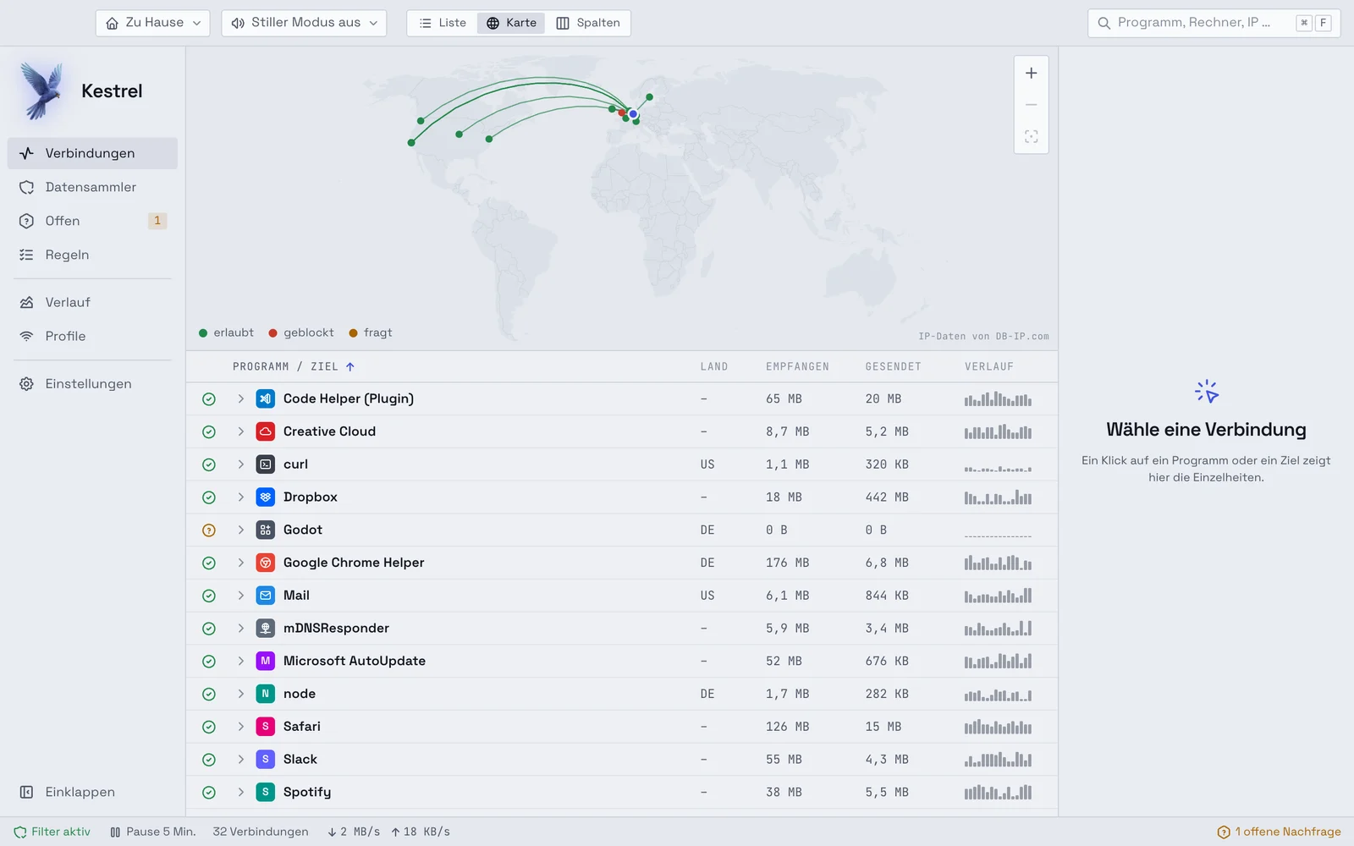Viewport: 1354px width, 846px height.
Task: Toggle allowed status checkmark for Spotify
Action: point(209,793)
